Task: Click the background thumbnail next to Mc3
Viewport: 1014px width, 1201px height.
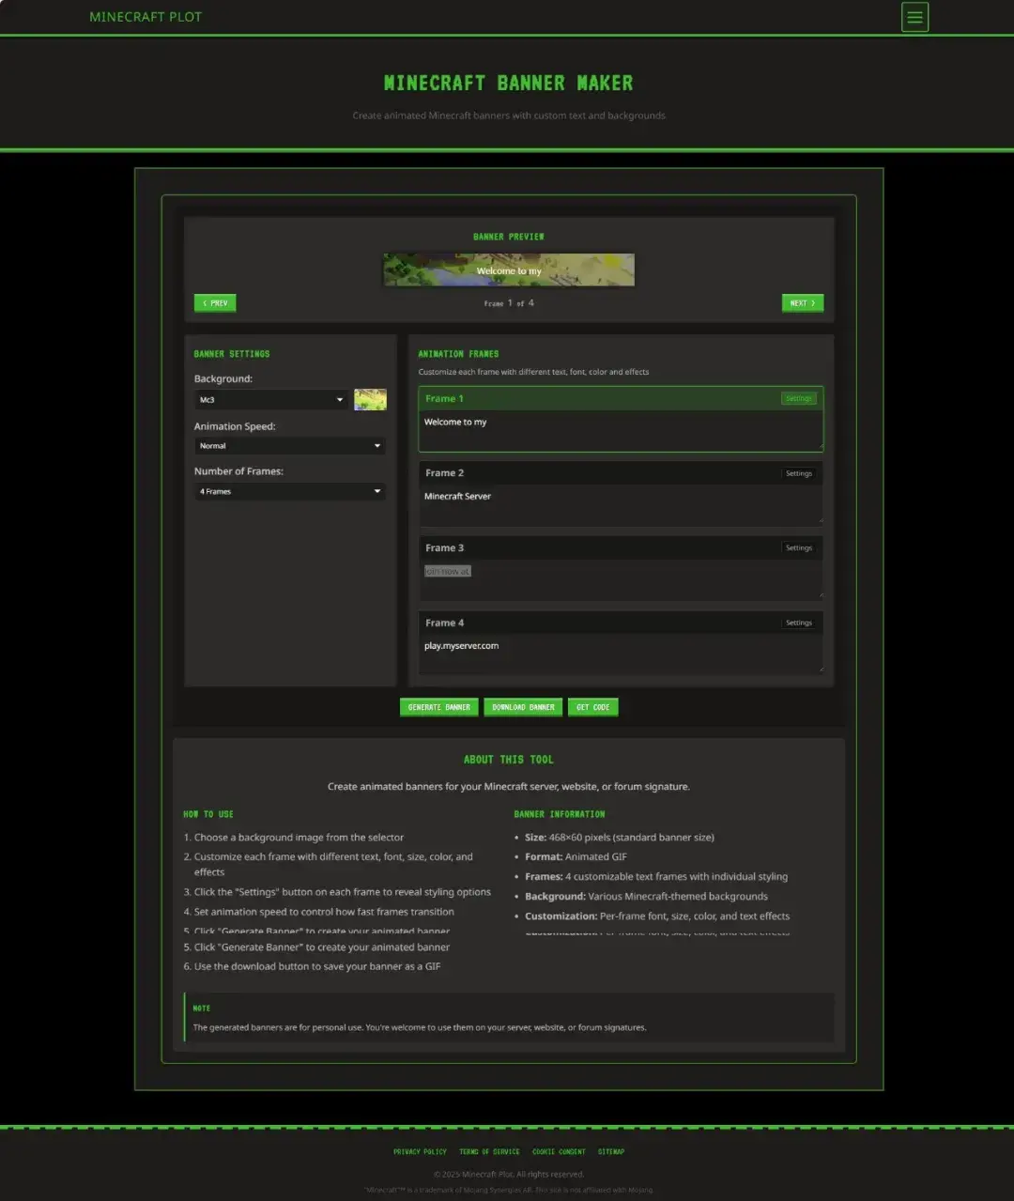Action: (x=370, y=400)
